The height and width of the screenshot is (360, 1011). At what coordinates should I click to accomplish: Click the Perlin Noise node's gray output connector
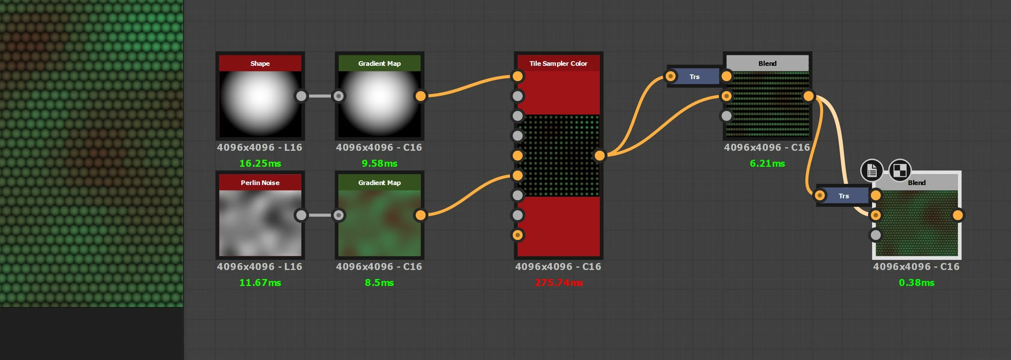pos(301,215)
